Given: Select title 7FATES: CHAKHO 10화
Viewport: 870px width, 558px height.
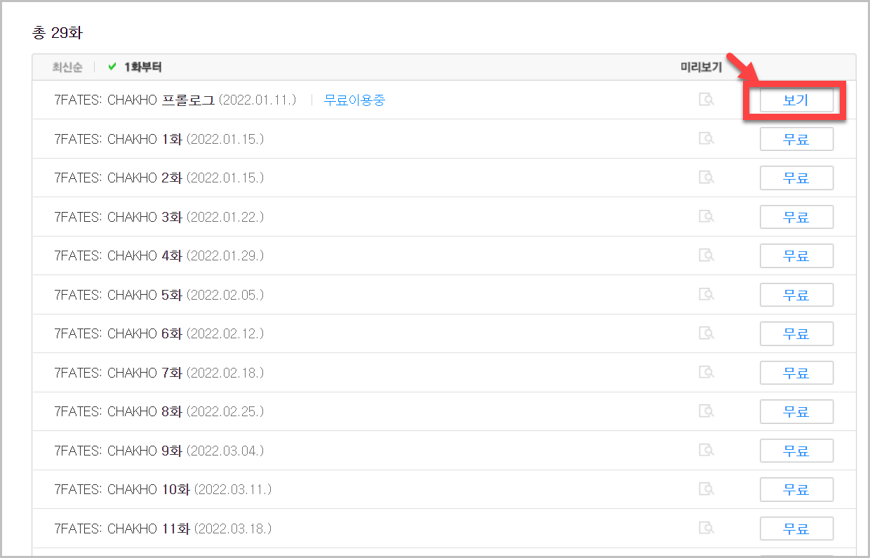Looking at the screenshot, I should [x=122, y=490].
